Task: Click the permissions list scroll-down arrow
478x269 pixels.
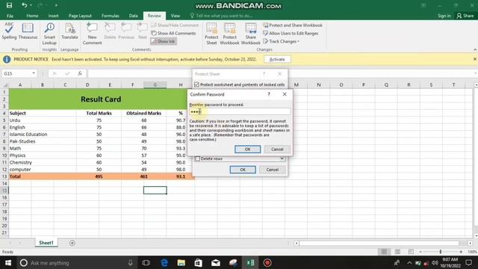Action: click(282, 158)
